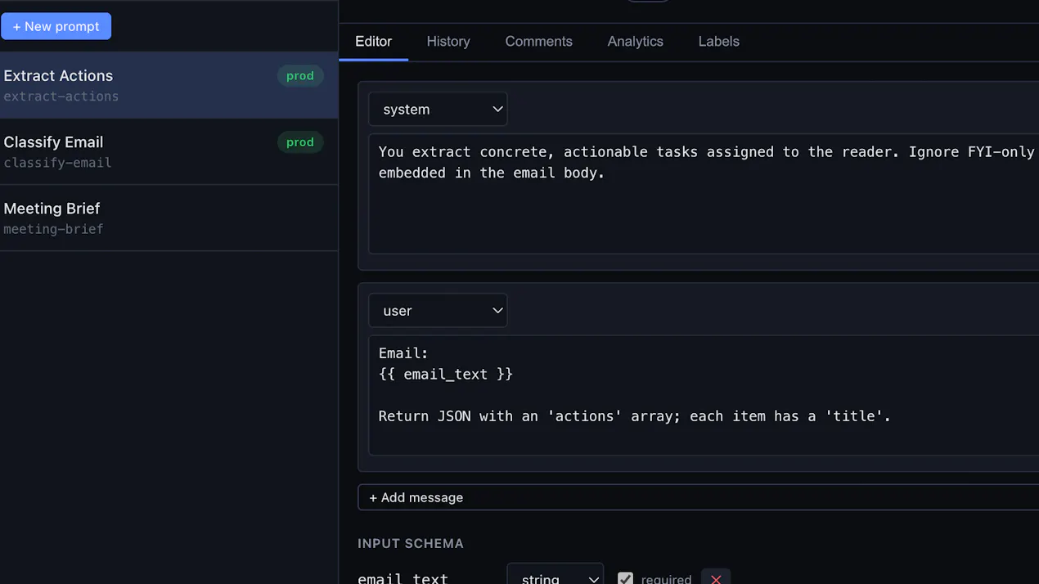The height and width of the screenshot is (584, 1039).
Task: Toggle the required checkbox for email_text
Action: pyautogui.click(x=625, y=577)
